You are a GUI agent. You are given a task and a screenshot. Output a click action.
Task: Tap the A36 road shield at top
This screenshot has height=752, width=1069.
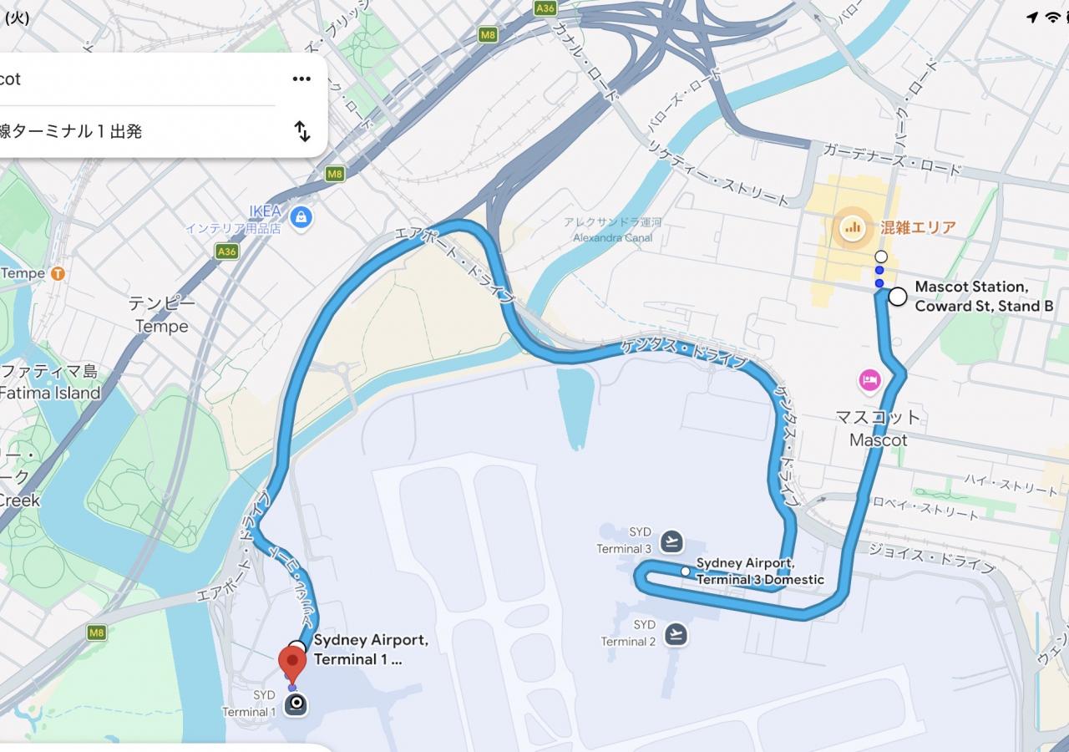(x=545, y=8)
